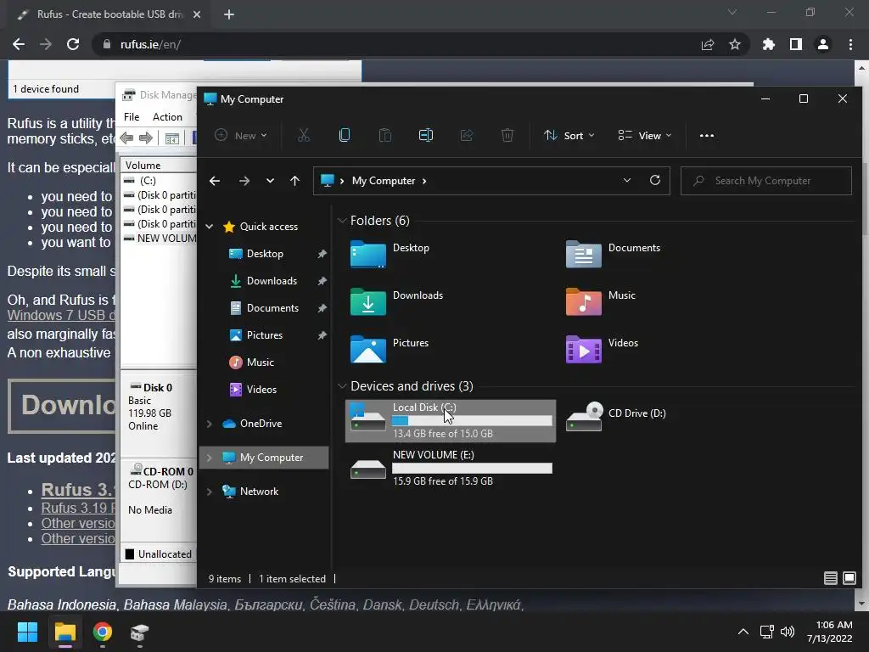Viewport: 869px width, 652px height.
Task: Expand the address bar history dropdown
Action: click(627, 180)
